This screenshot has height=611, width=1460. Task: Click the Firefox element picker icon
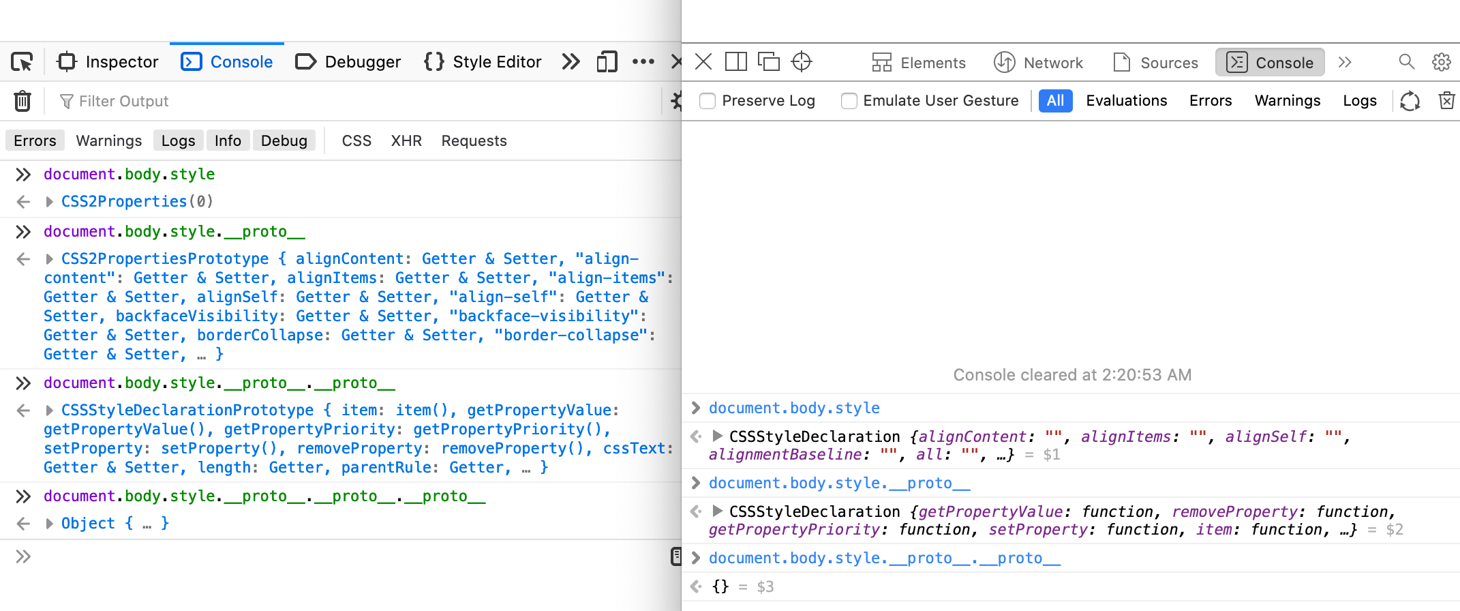coord(22,62)
